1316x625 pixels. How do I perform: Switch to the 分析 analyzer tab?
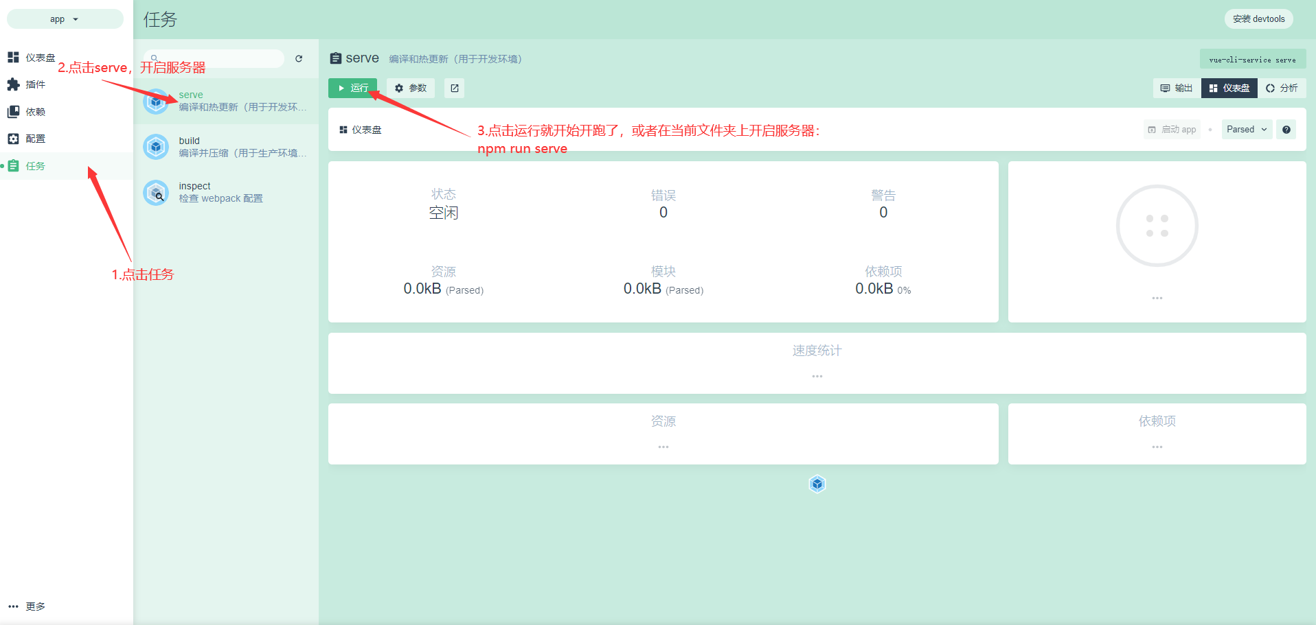tap(1282, 88)
